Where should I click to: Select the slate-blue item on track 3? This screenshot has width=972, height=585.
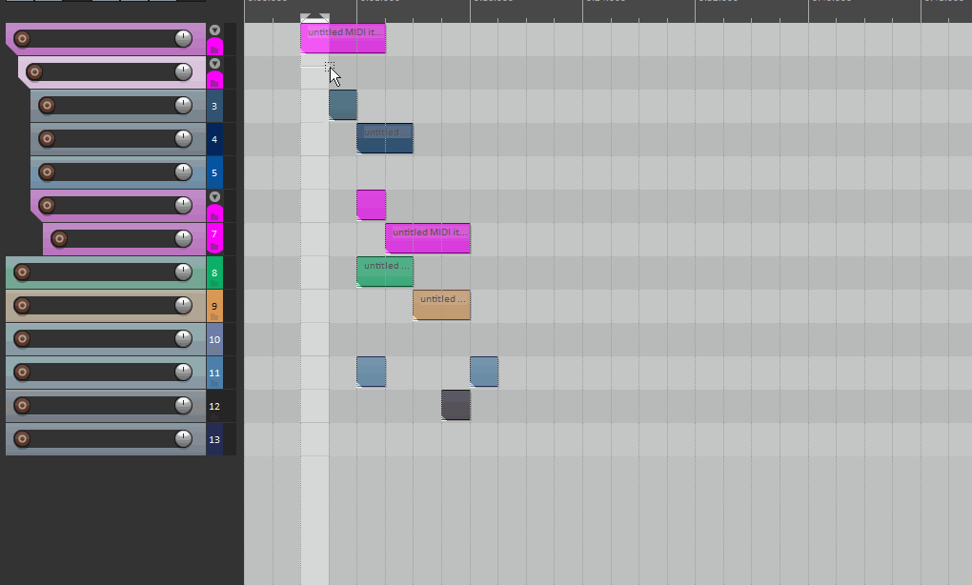point(343,105)
